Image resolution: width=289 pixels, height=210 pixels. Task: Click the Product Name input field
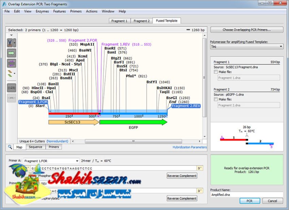[247, 195]
